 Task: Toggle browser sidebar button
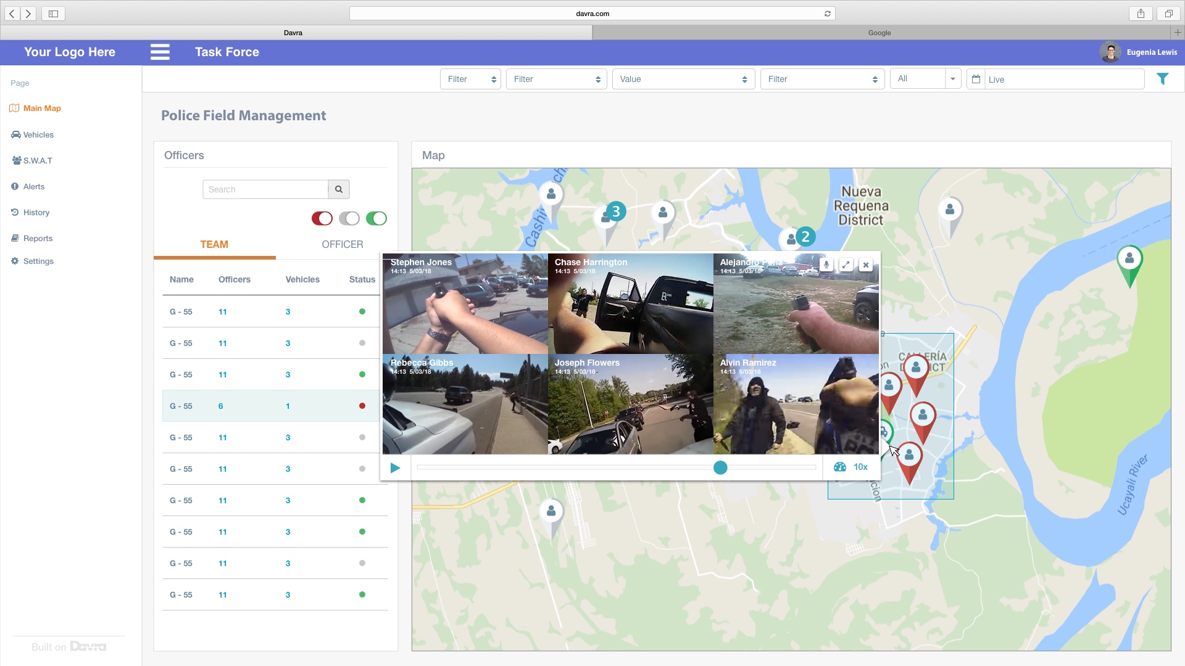point(53,14)
